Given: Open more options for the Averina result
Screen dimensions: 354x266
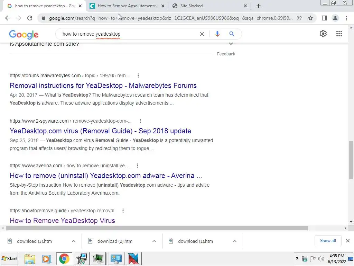Looking at the screenshot, I should pyautogui.click(x=138, y=166).
